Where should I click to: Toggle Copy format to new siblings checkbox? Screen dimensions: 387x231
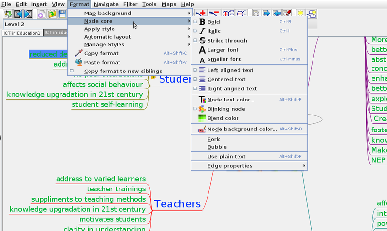pos(72,71)
